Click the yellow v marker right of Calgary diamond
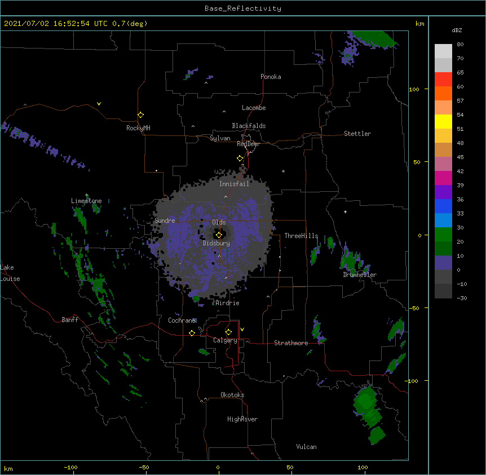The image size is (486, 475). tap(242, 329)
